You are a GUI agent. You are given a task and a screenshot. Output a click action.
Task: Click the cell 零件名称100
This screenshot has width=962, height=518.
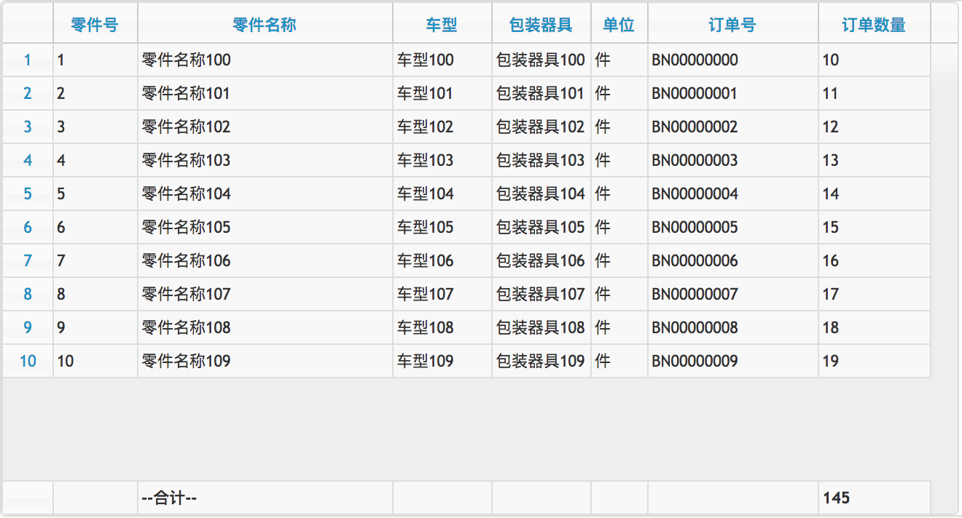[x=265, y=60]
